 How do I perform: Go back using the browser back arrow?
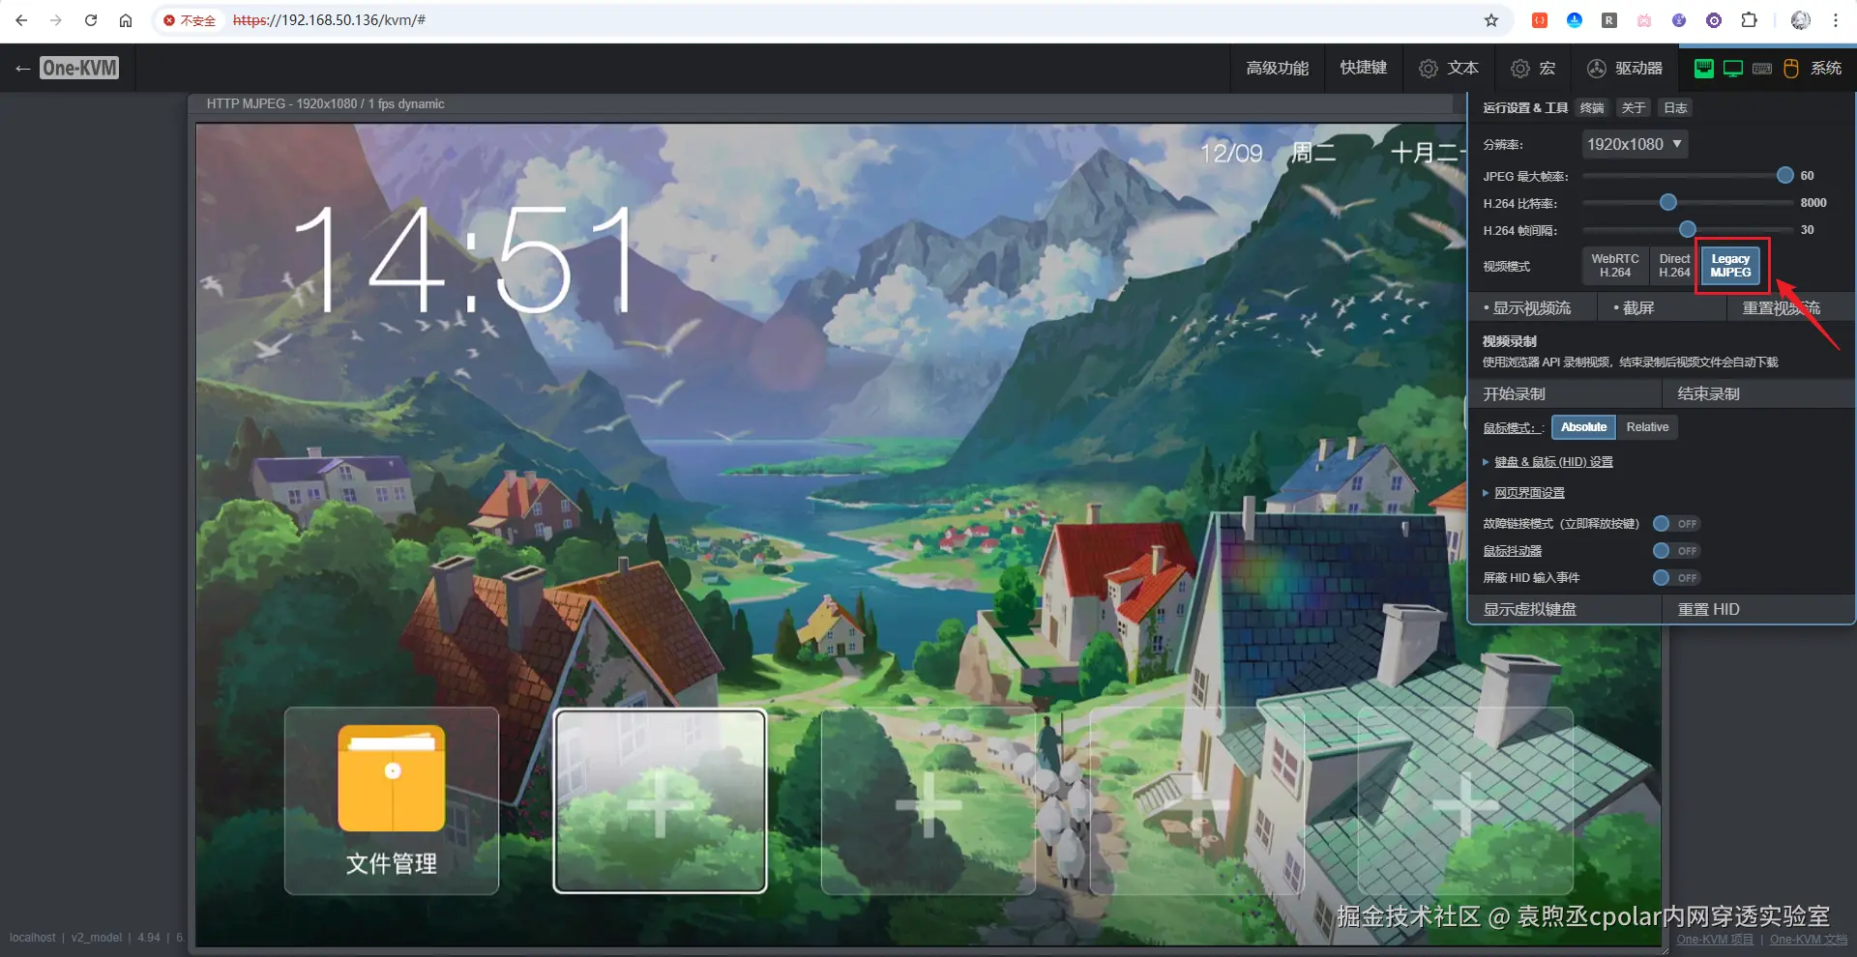tap(21, 20)
